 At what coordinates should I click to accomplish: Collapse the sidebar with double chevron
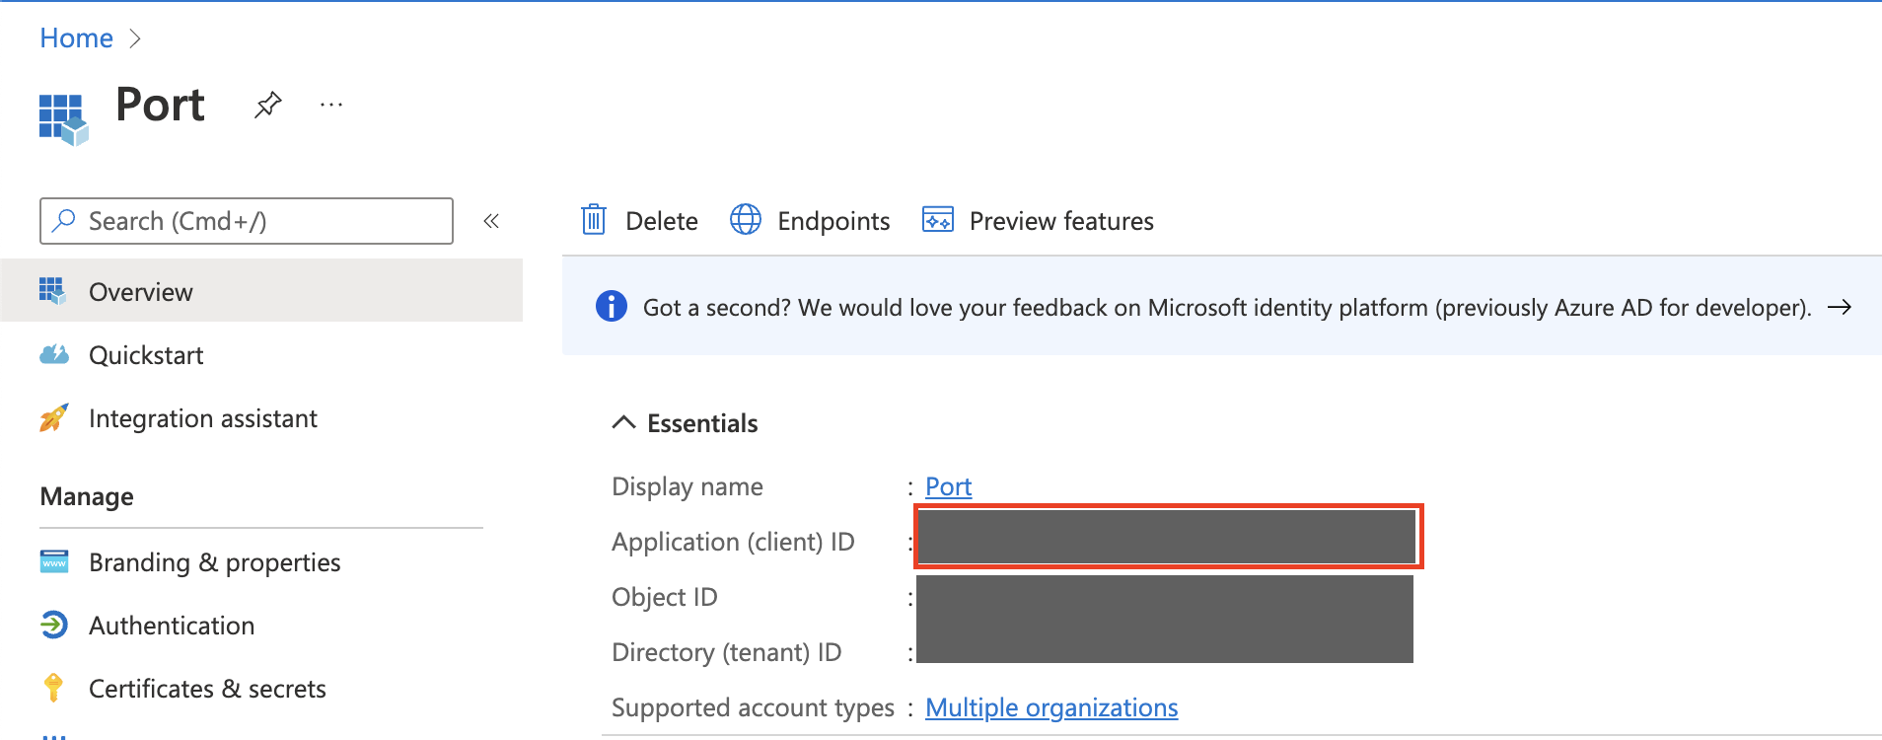pyautogui.click(x=491, y=221)
